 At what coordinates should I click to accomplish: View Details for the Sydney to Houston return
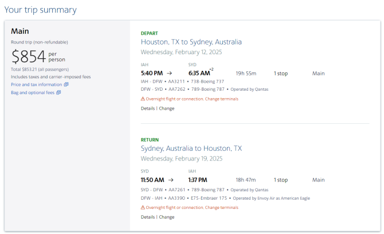pyautogui.click(x=148, y=217)
